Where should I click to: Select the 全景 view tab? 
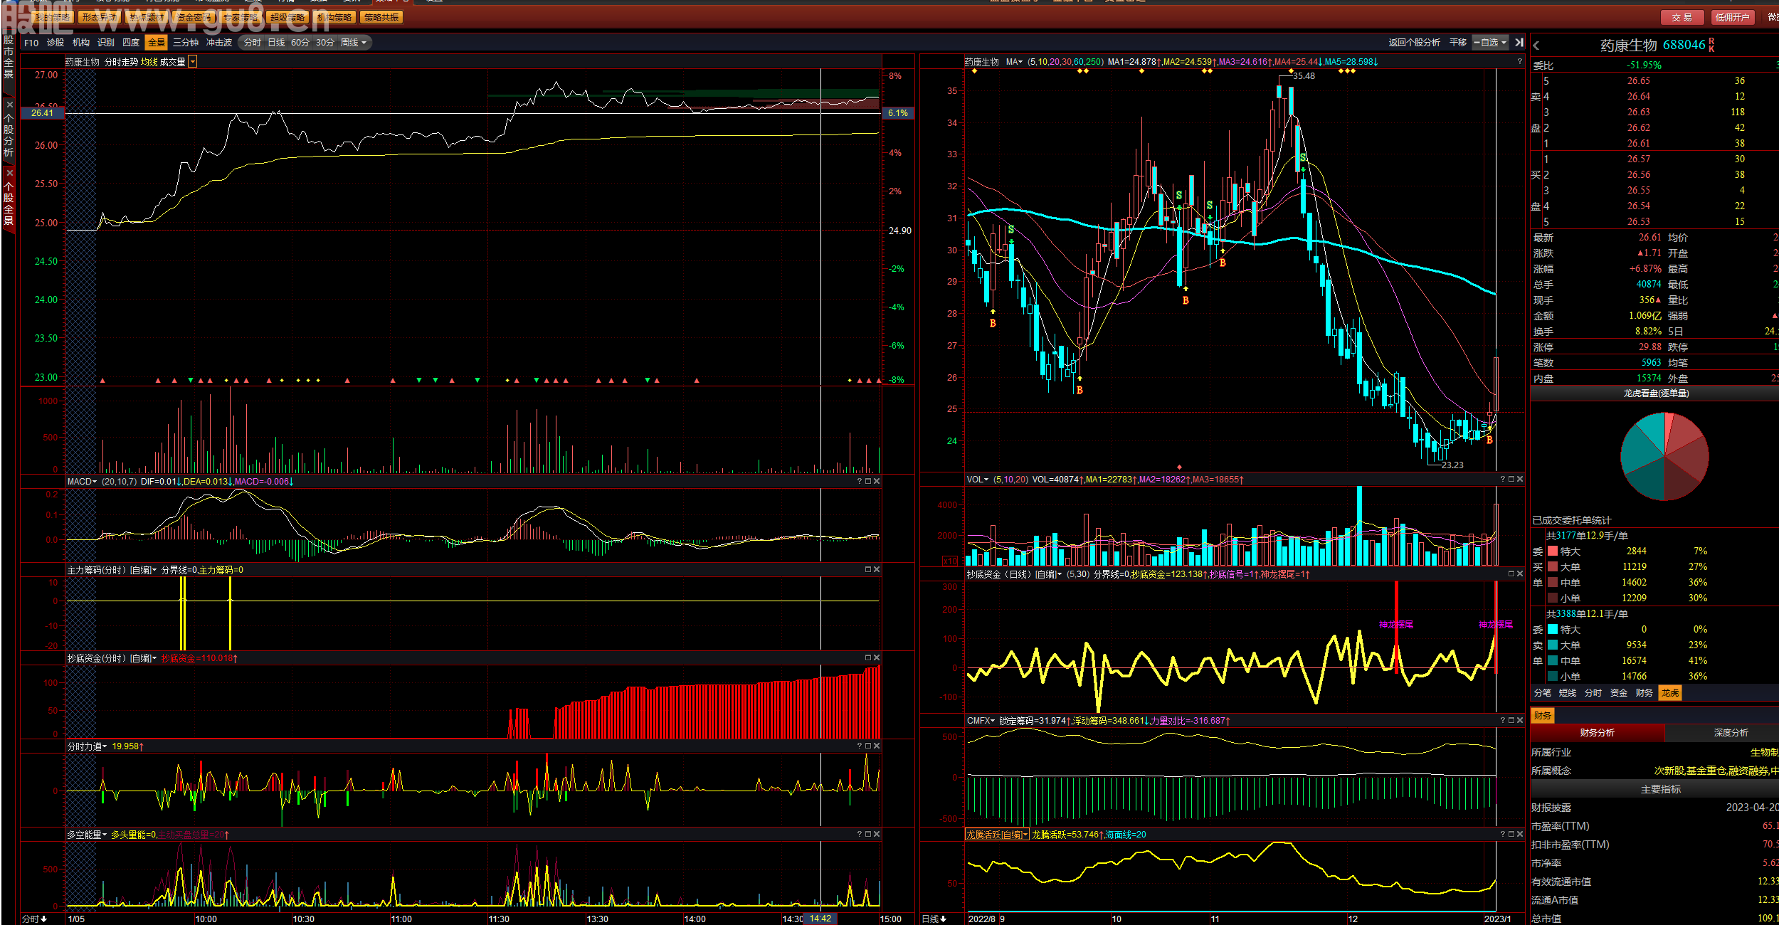157,43
